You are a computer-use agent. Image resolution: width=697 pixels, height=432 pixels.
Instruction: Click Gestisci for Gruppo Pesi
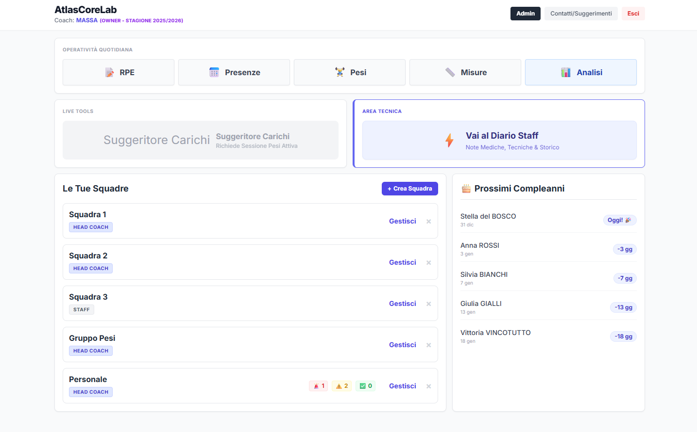pyautogui.click(x=403, y=345)
